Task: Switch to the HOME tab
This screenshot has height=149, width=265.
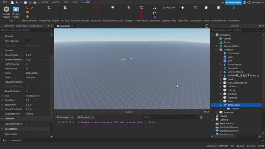Action: pyautogui.click(x=45, y=2)
